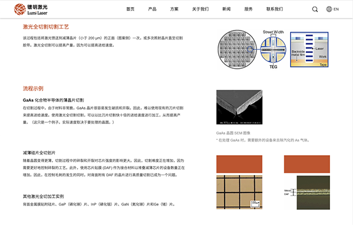
Task: Switch language to EN
Action: pos(336,9)
